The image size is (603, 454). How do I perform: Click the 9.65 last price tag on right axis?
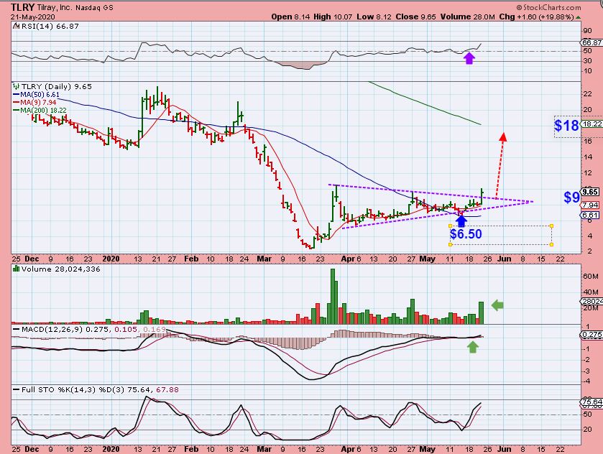pyautogui.click(x=590, y=192)
